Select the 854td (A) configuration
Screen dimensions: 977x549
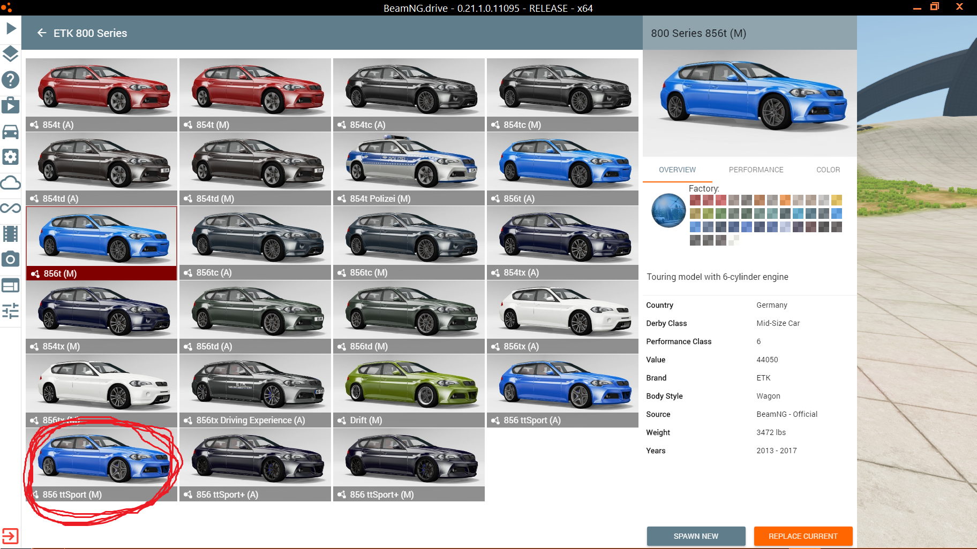pos(101,169)
